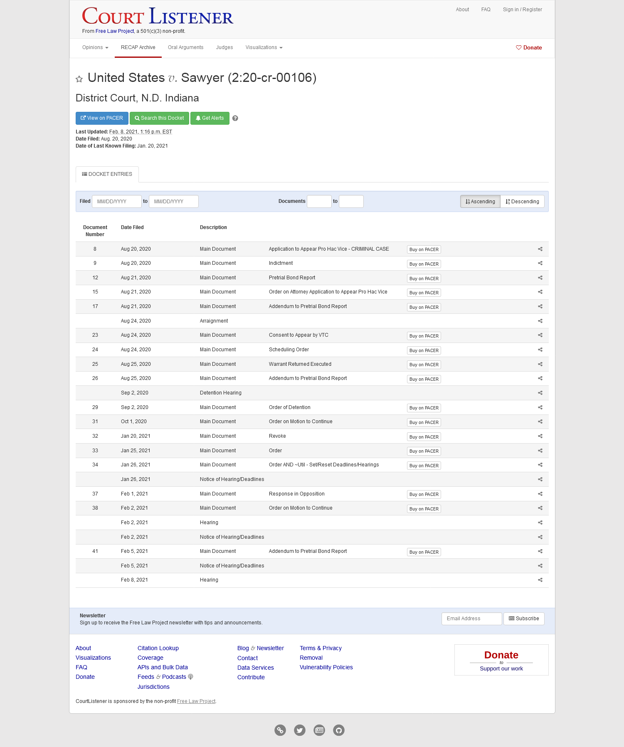Share the Order of Detention entry
Viewport: 624px width, 747px height.
pyautogui.click(x=540, y=407)
